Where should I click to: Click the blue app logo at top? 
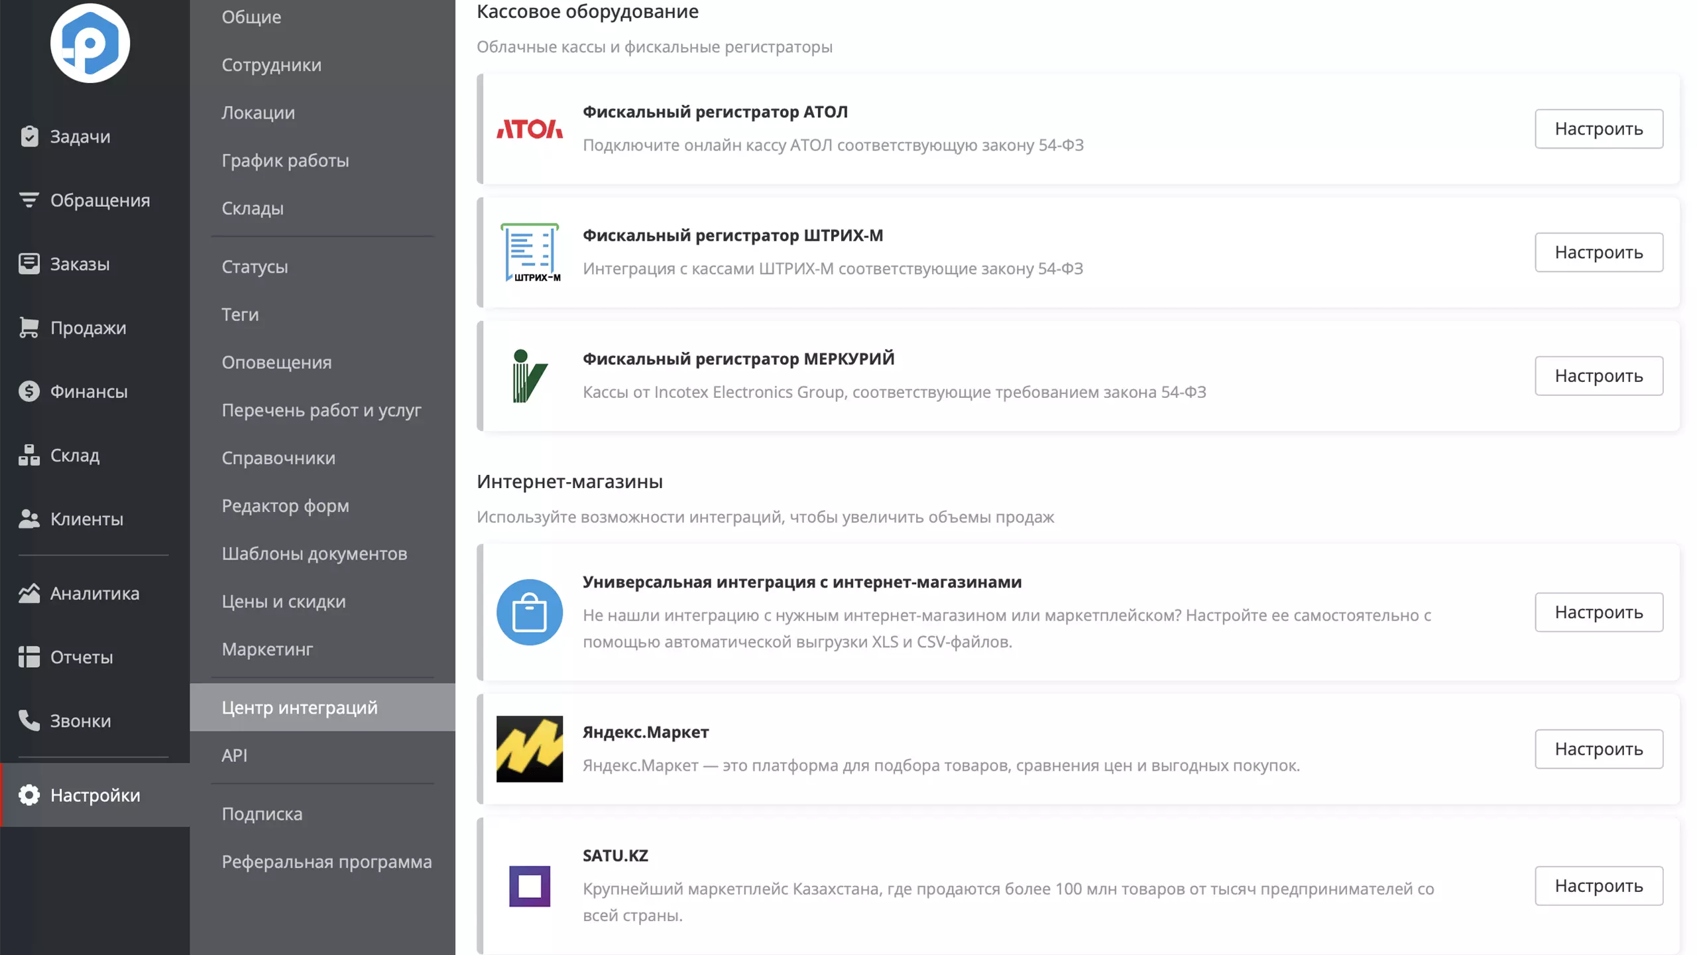[90, 43]
